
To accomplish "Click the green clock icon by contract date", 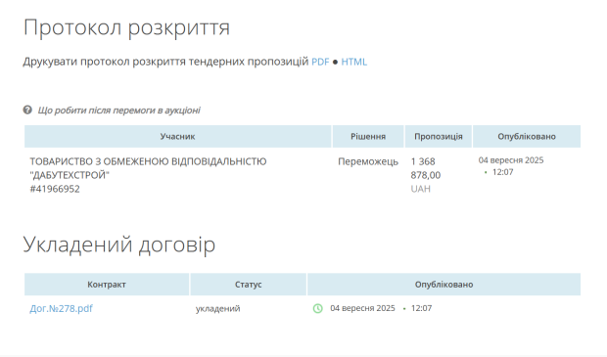I will pyautogui.click(x=318, y=308).
